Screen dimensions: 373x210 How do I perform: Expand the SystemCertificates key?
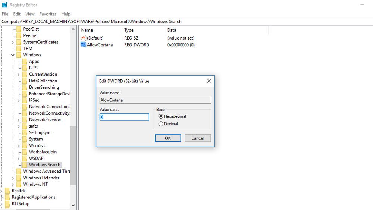pos(13,42)
